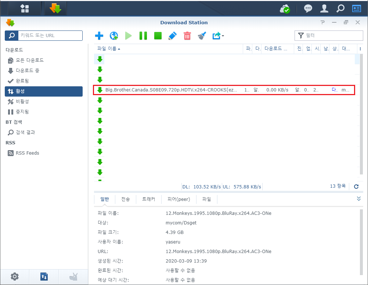
Task: Open the DSM main menu grid icon
Action: coord(25,8)
